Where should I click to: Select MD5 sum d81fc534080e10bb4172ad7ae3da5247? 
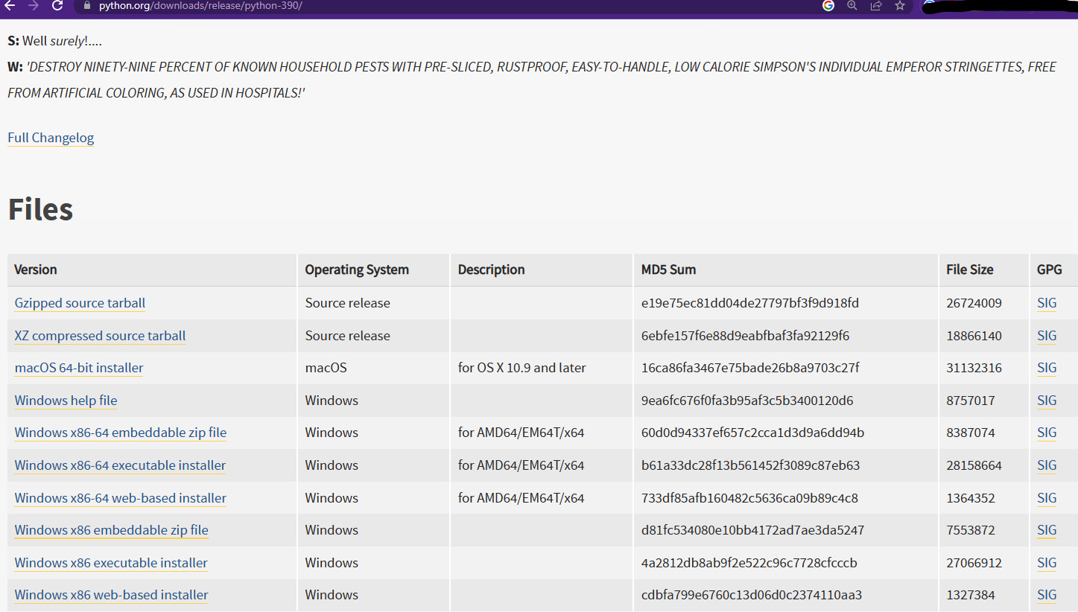click(x=752, y=530)
